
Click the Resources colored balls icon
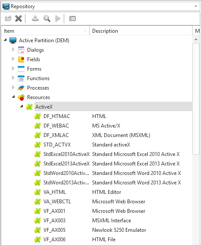pos(21,97)
